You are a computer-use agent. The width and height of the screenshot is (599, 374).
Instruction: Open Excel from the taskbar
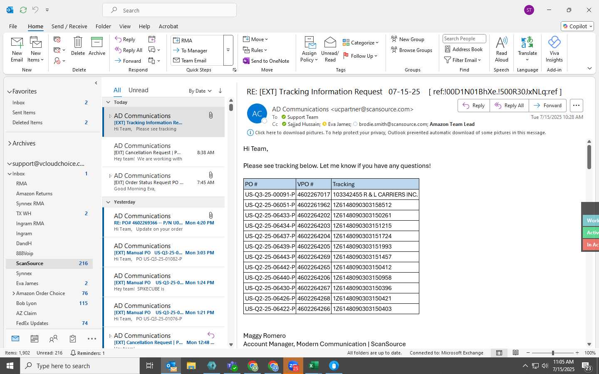coord(314,366)
